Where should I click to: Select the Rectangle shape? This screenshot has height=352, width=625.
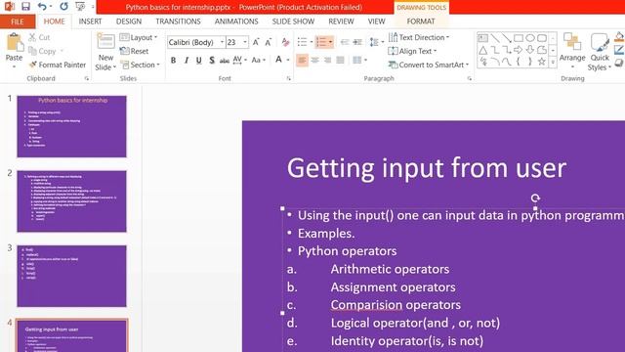tap(519, 38)
